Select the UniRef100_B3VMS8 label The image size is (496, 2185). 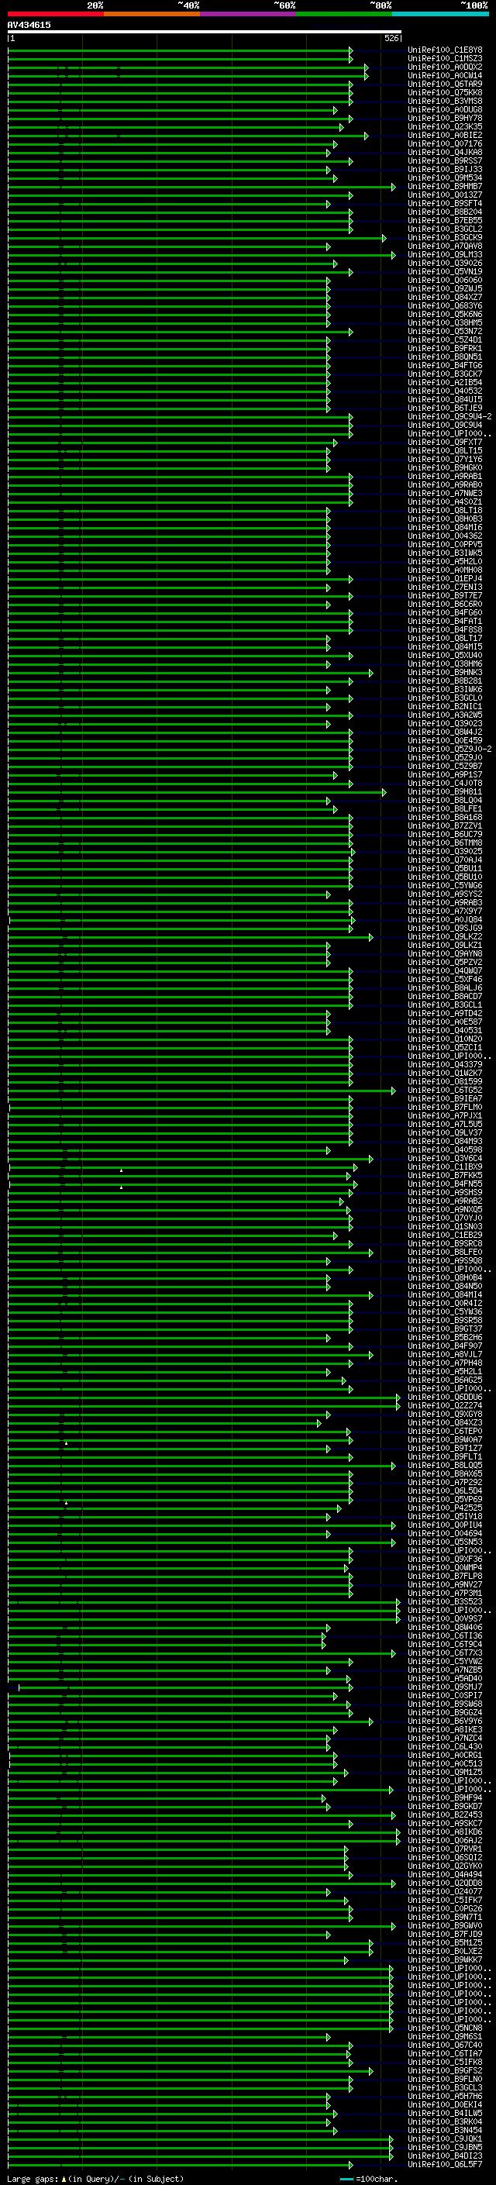coord(445,101)
